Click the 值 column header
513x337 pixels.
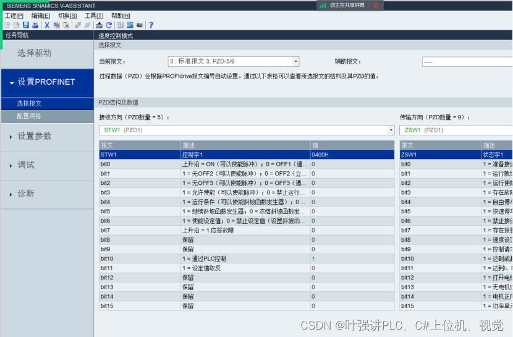[352, 145]
